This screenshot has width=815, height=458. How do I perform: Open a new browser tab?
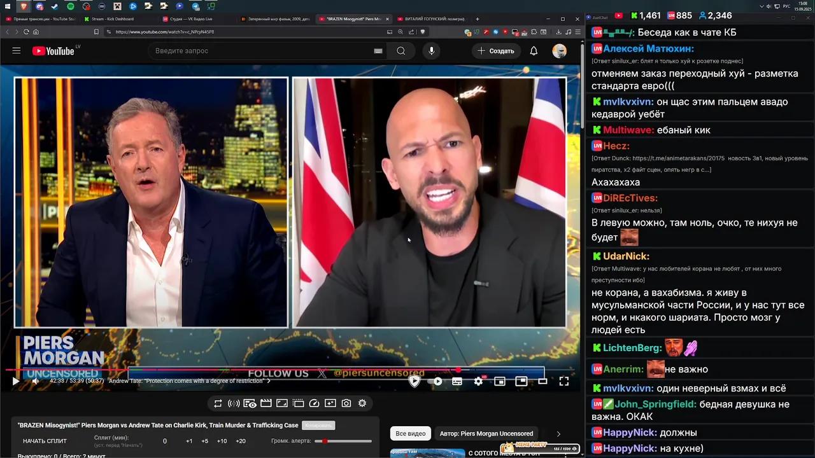[478, 19]
